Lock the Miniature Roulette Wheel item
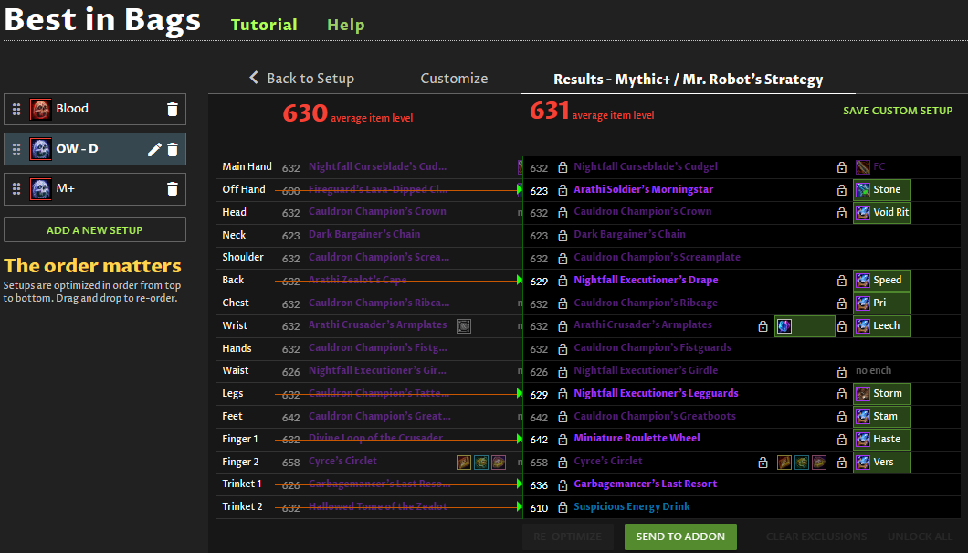 (563, 440)
